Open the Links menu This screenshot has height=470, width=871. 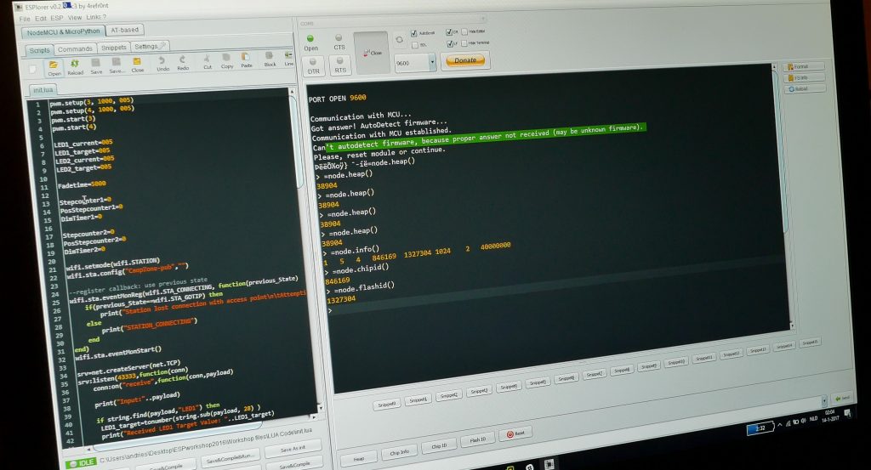[x=94, y=17]
